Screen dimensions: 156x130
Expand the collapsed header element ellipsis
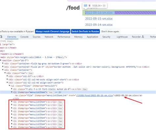11,54
